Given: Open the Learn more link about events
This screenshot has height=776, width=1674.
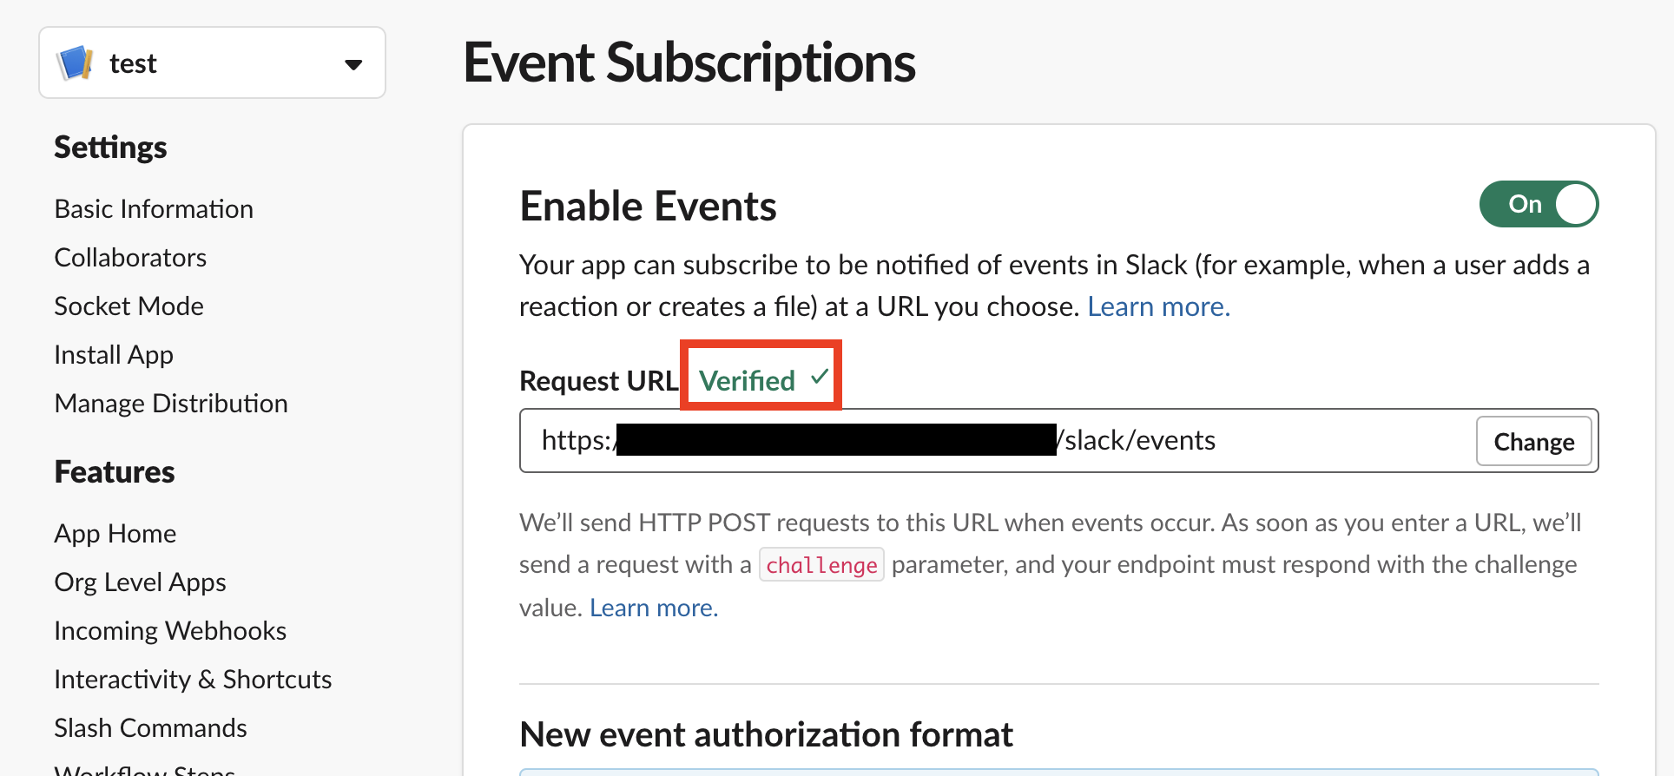Looking at the screenshot, I should pyautogui.click(x=1158, y=306).
